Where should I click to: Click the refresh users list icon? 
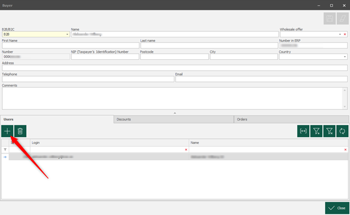click(x=342, y=131)
